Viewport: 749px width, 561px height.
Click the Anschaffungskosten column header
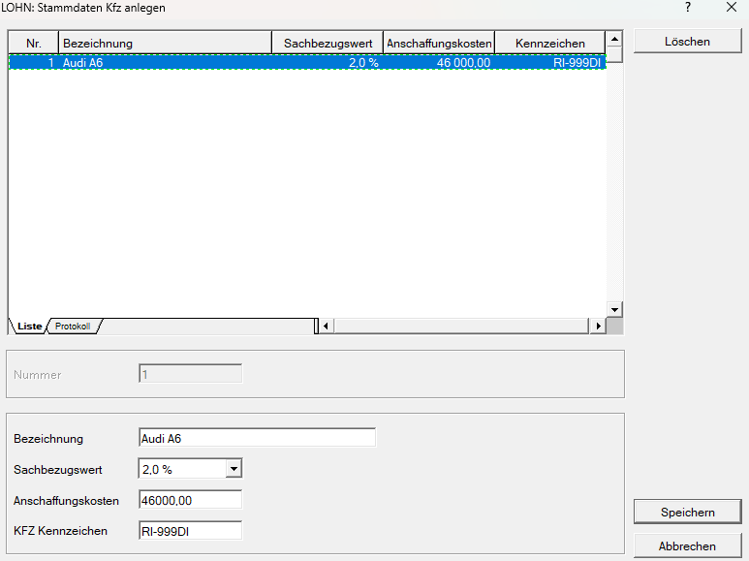click(x=439, y=44)
